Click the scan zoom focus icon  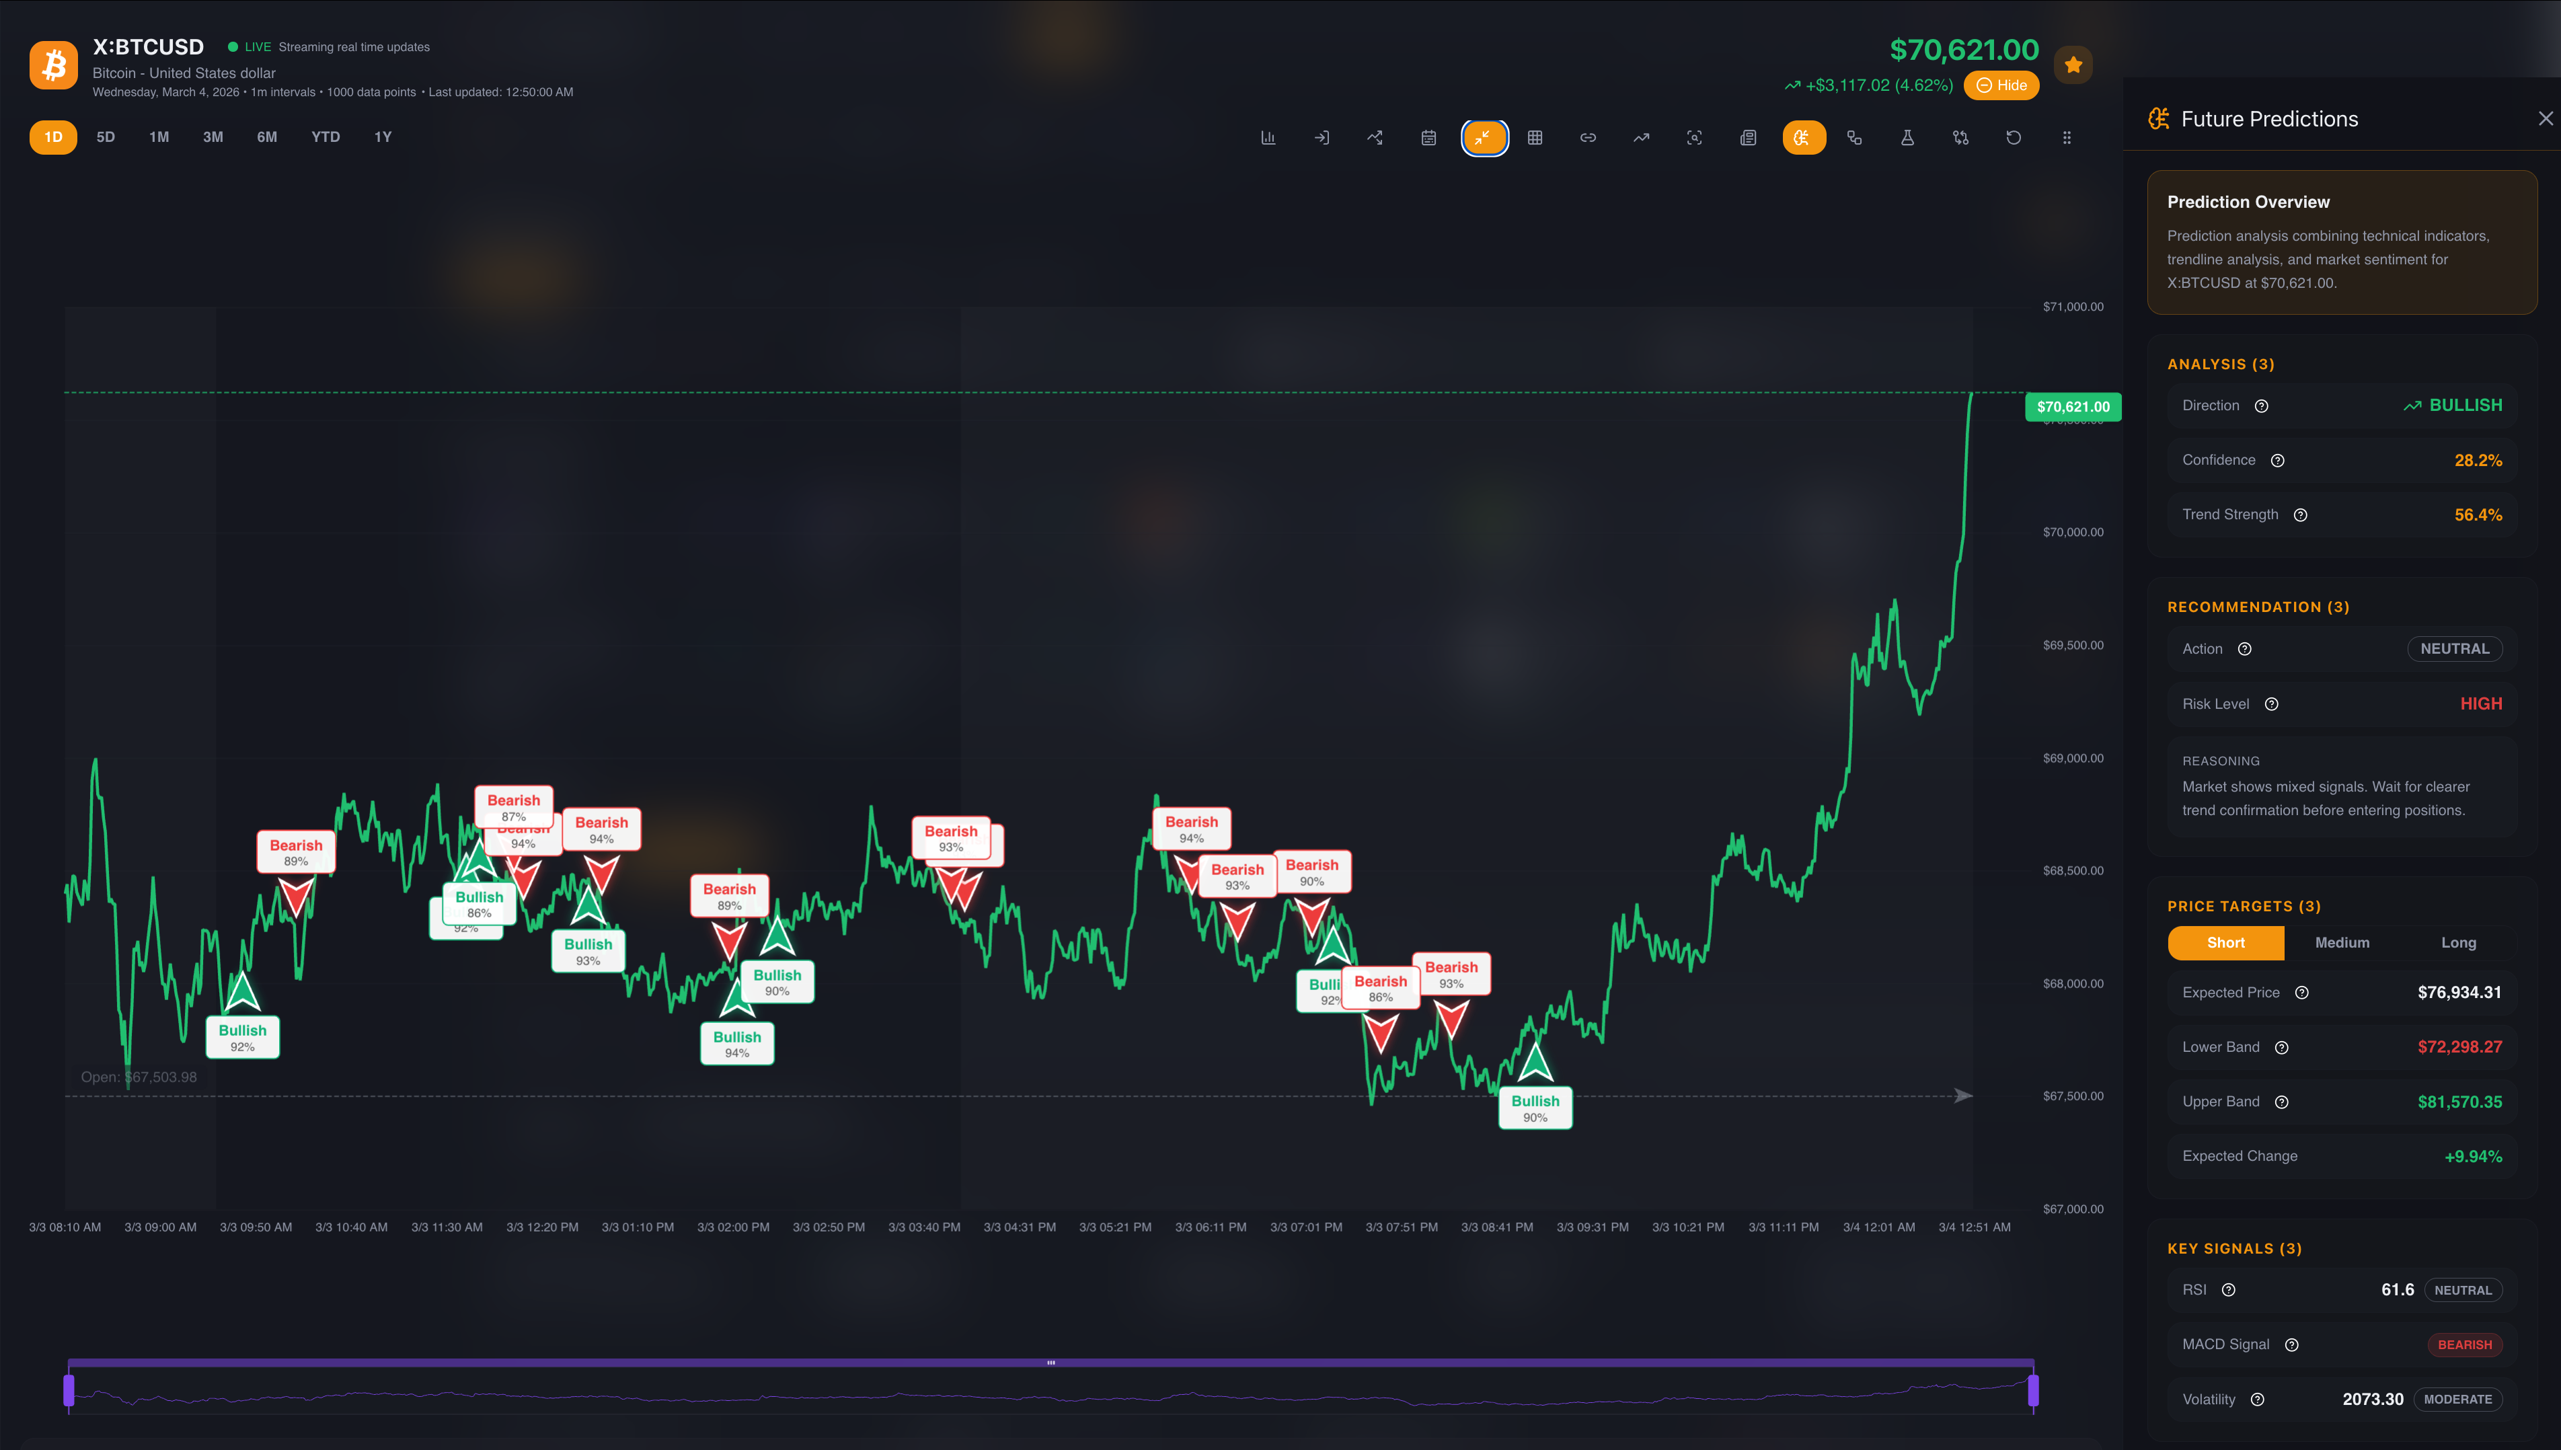click(x=1693, y=137)
